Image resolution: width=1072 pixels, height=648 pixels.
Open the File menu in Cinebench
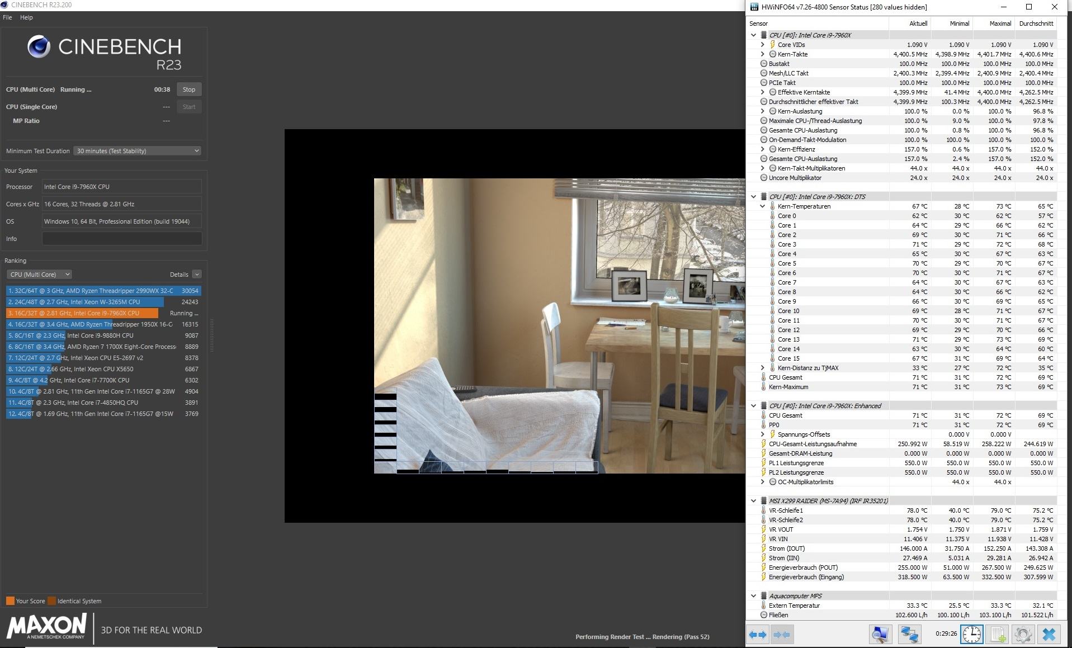pyautogui.click(x=7, y=17)
